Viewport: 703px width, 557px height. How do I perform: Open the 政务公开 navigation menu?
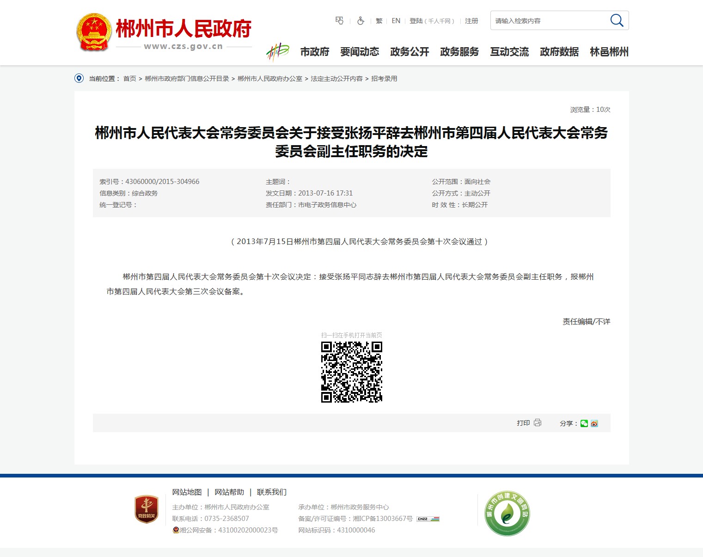pyautogui.click(x=410, y=52)
